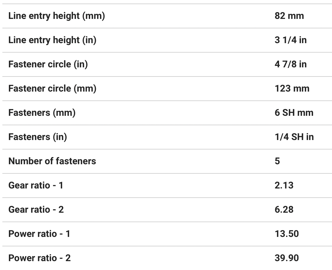
Task: Click the "Fasteners (mm)" label
Action: coord(42,113)
